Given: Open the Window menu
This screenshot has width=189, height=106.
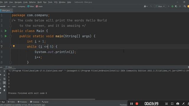Looking at the screenshot, I should click(x=62, y=2).
